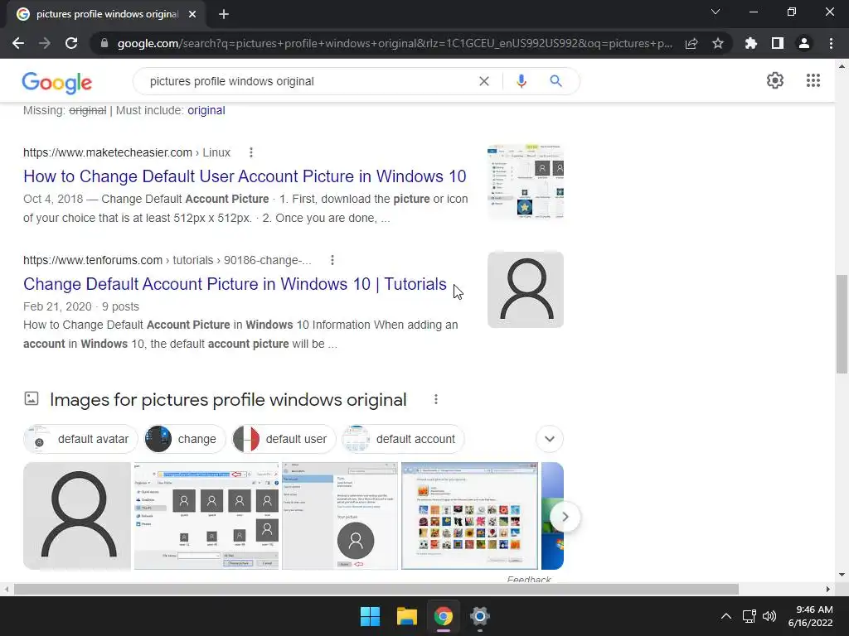Screen dimensions: 849x636
Task: Open Settings app from taskbar
Action: (x=480, y=616)
